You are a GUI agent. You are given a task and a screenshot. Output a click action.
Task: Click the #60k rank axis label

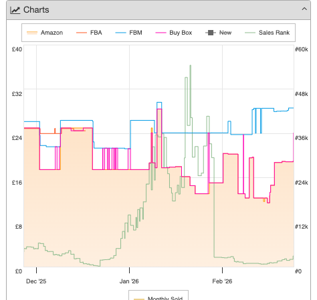(x=302, y=49)
